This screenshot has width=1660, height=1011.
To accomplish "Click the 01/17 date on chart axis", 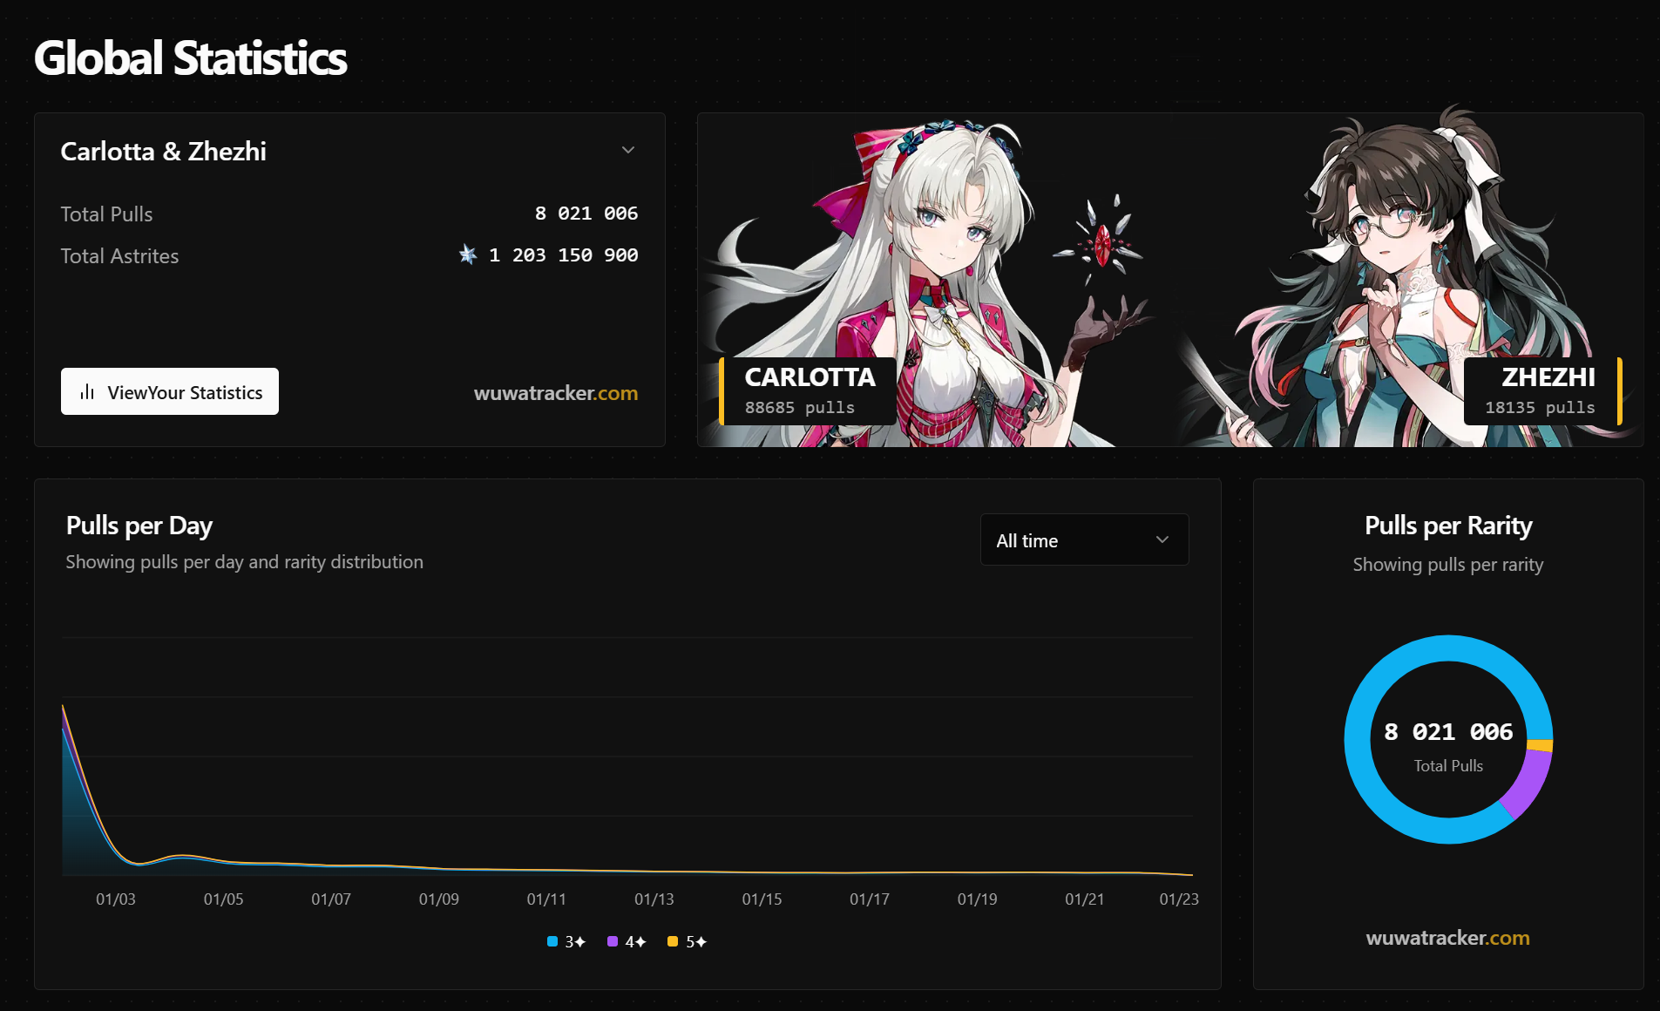I will 870,899.
